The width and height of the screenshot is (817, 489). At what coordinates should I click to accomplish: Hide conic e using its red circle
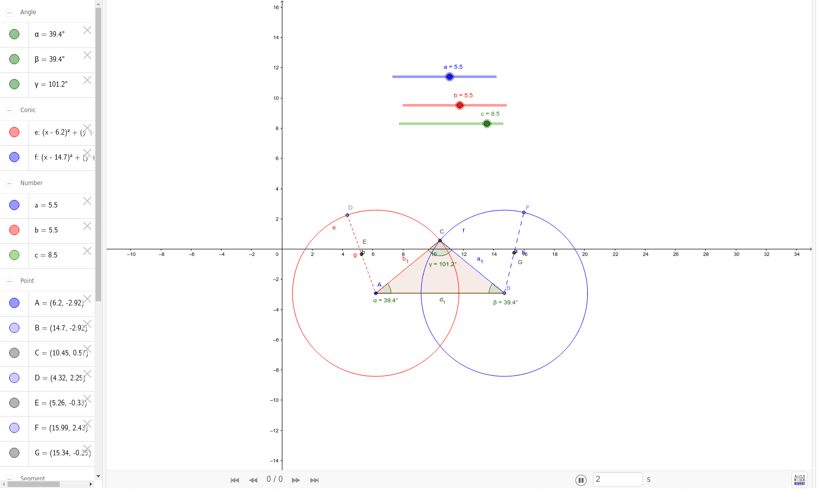(14, 132)
